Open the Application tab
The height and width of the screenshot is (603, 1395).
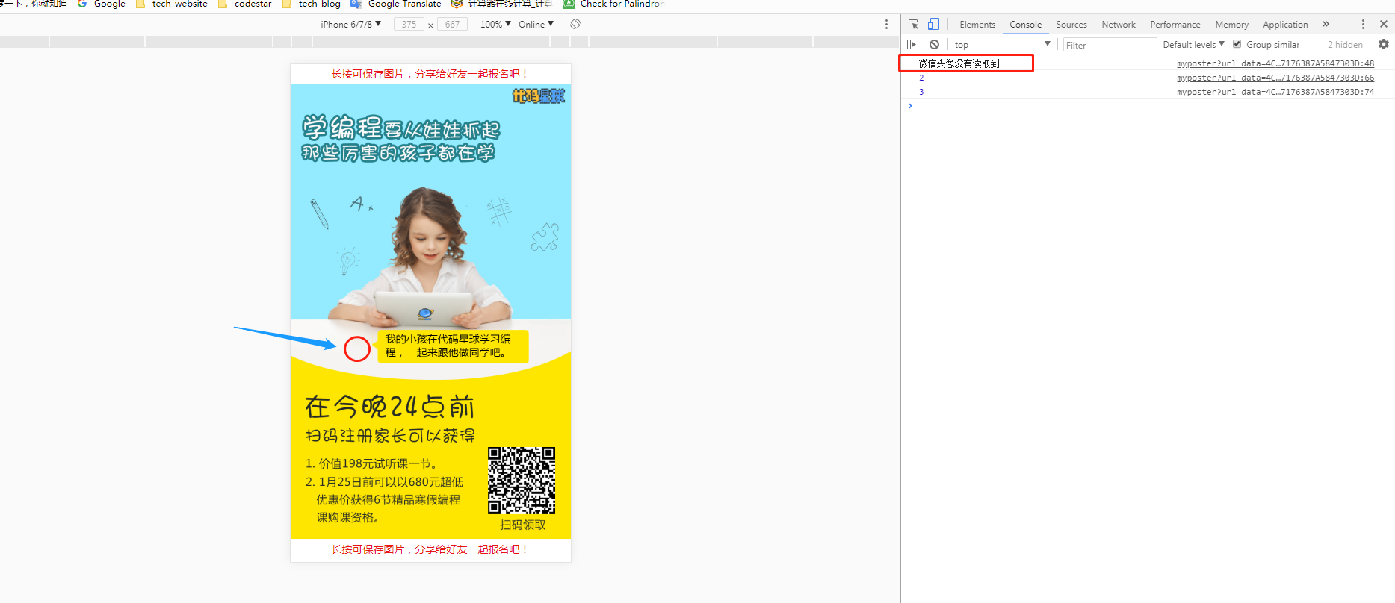1285,25
